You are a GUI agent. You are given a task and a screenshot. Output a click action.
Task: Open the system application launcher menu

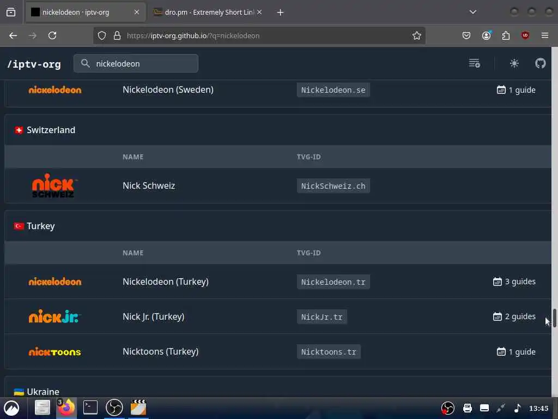(x=11, y=408)
